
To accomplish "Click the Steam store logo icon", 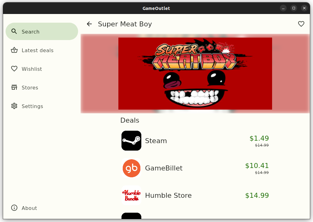I will (x=131, y=141).
